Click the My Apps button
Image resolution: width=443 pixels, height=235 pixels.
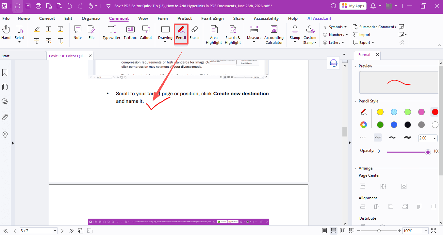click(x=353, y=6)
